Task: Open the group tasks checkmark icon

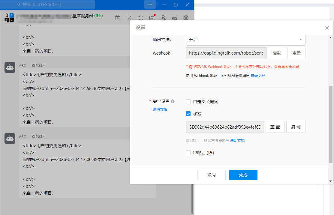Action: coord(129,18)
